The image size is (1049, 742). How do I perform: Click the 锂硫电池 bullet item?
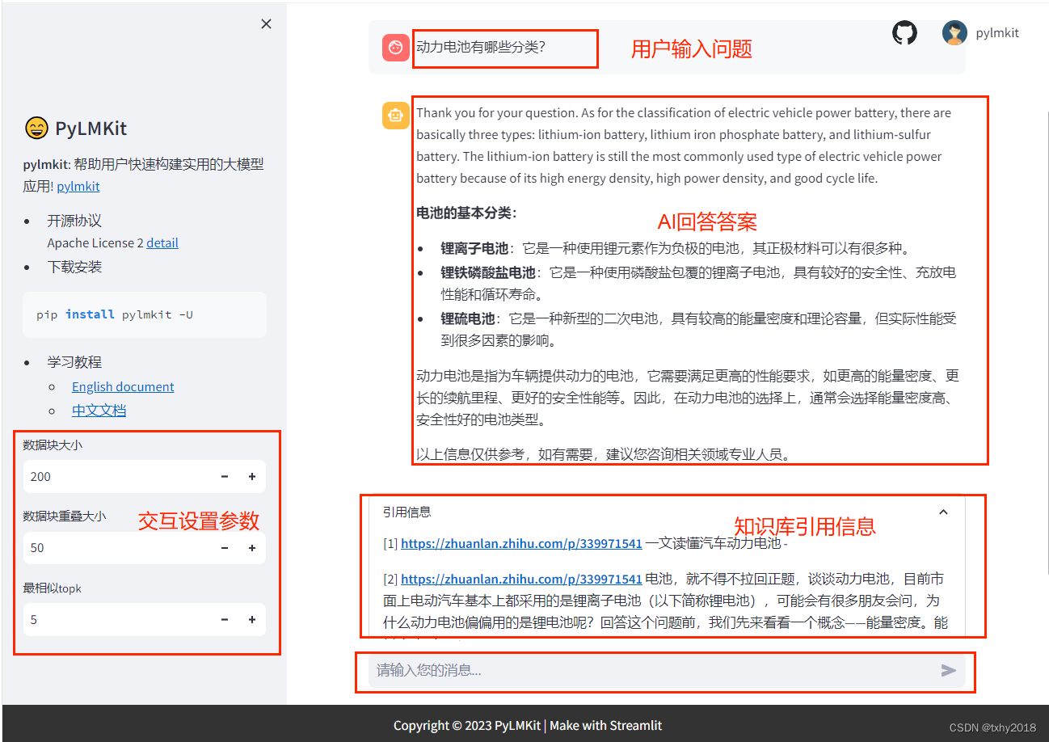tap(698, 329)
